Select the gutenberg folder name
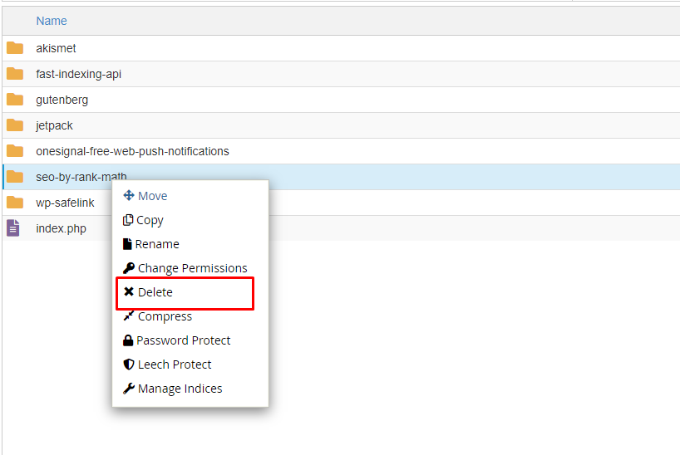Image resolution: width=680 pixels, height=455 pixels. coord(62,100)
